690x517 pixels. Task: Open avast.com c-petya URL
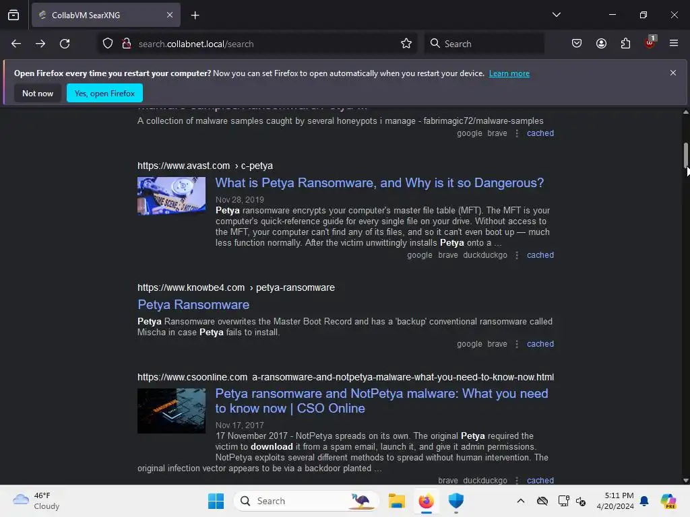(x=205, y=166)
